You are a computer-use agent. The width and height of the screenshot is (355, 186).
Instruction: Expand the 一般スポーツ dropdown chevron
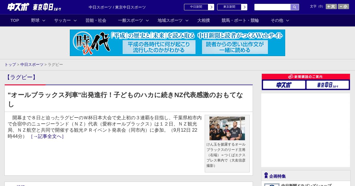coord(147,21)
